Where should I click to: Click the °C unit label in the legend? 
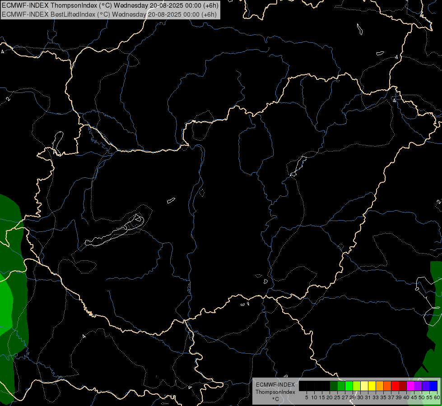point(276,399)
